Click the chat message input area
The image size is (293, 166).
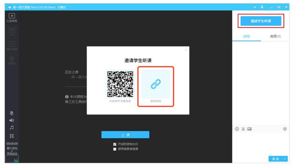260,143
